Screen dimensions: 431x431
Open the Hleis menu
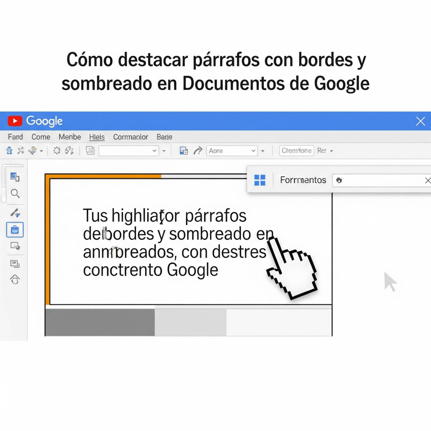click(x=97, y=137)
